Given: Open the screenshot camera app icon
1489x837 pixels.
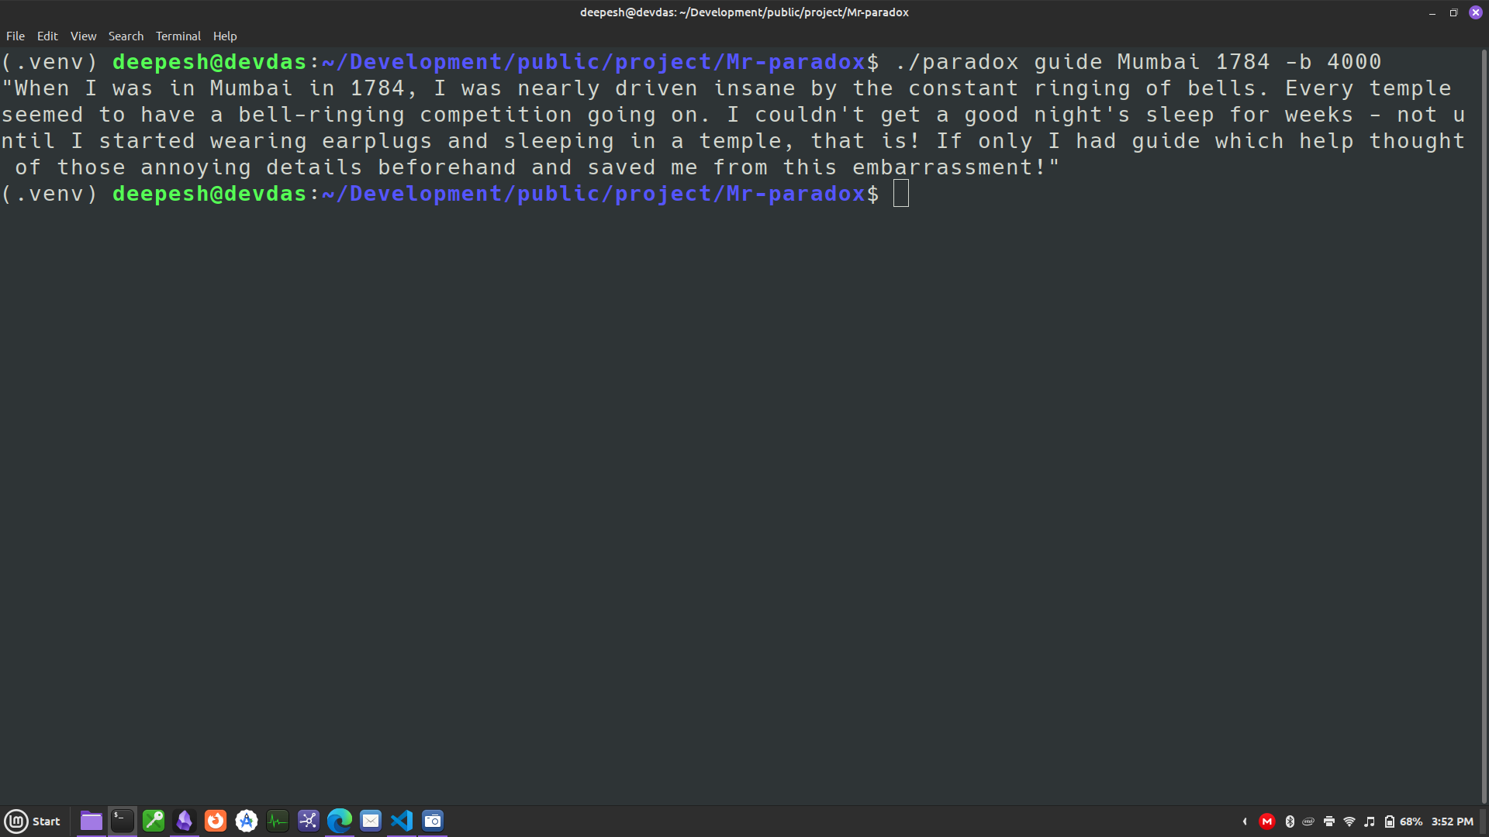Looking at the screenshot, I should (x=433, y=821).
